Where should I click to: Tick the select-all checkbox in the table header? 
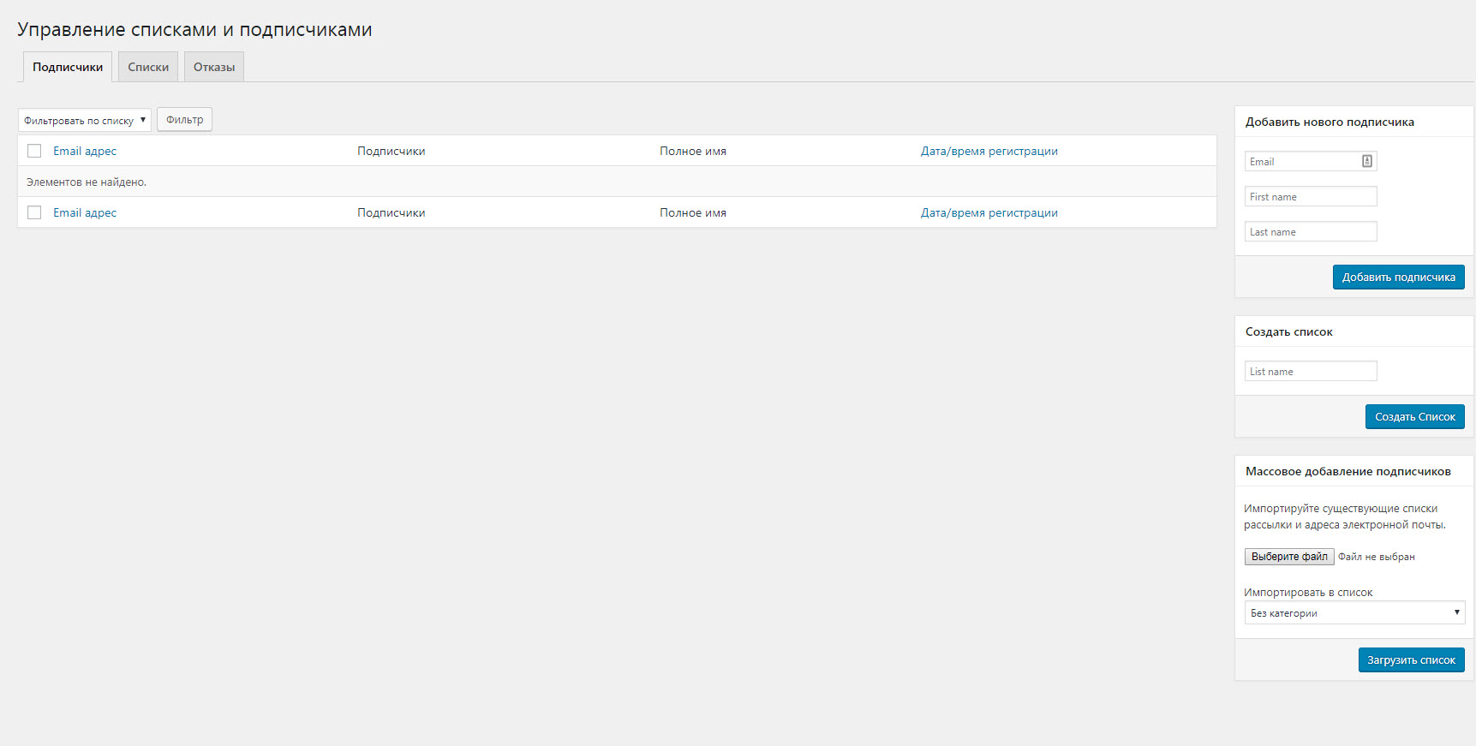coord(34,151)
